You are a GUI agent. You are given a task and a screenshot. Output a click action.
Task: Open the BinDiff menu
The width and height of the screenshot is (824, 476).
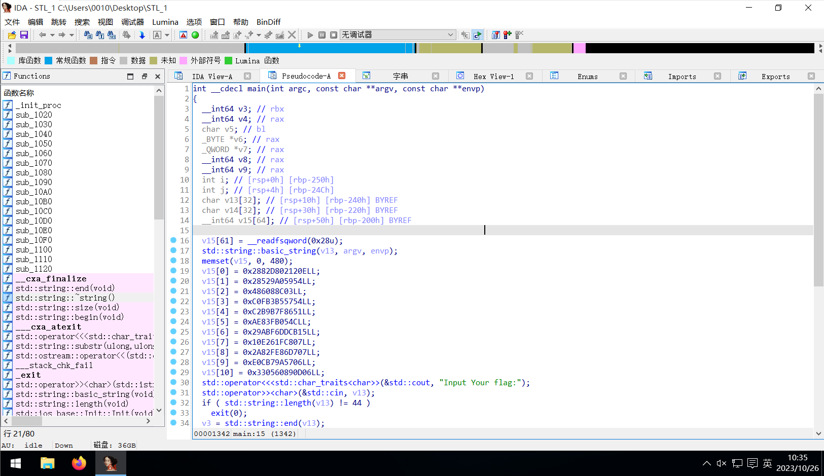[x=269, y=22]
